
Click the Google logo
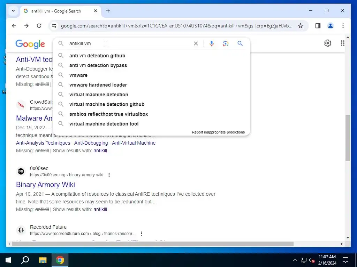(30, 44)
